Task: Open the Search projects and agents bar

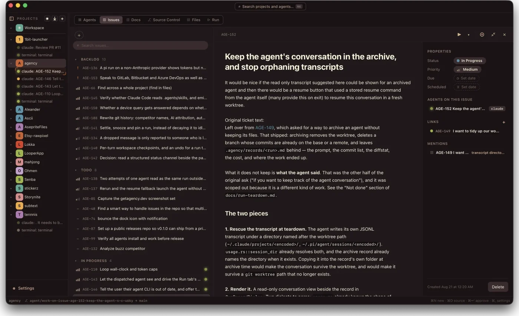Action: [270, 7]
